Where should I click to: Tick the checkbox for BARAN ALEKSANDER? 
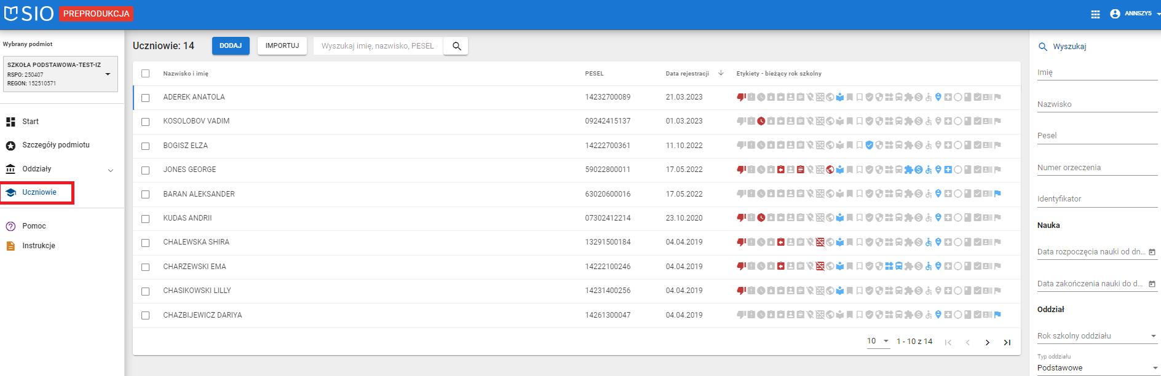click(x=146, y=194)
